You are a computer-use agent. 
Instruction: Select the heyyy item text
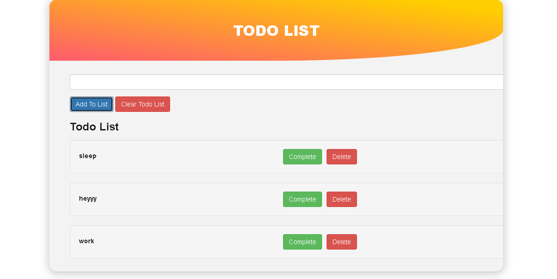pyautogui.click(x=88, y=198)
